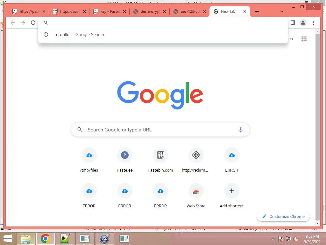Open Notepad++ from the taskbar
This screenshot has width=326, height=245.
click(65, 239)
